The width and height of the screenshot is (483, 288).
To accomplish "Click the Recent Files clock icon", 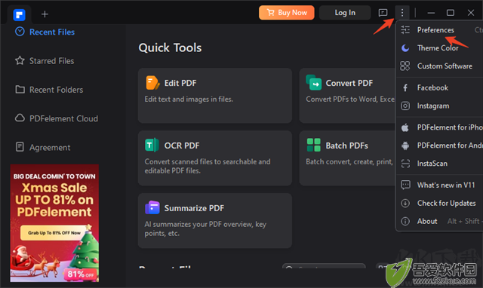I will (20, 32).
